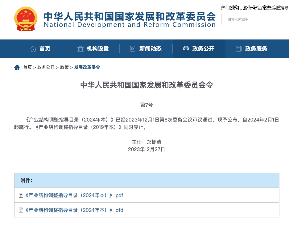Click the national emblem logo
Screen dimensions: 289x235
pos(26,19)
